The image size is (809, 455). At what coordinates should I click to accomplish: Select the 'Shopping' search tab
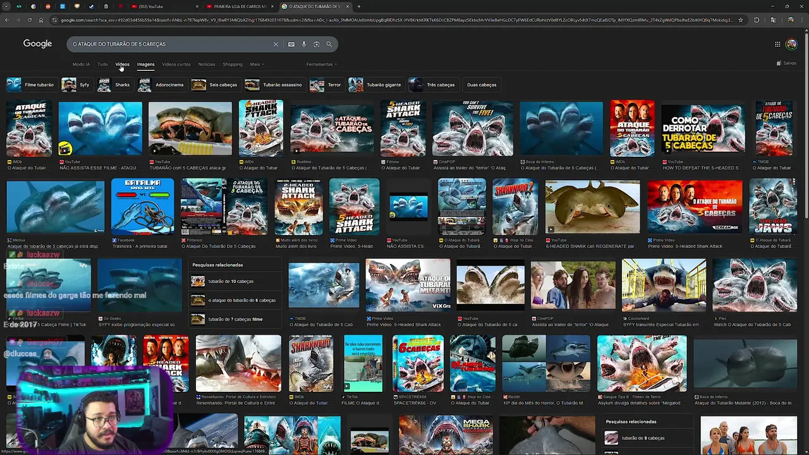pos(232,64)
